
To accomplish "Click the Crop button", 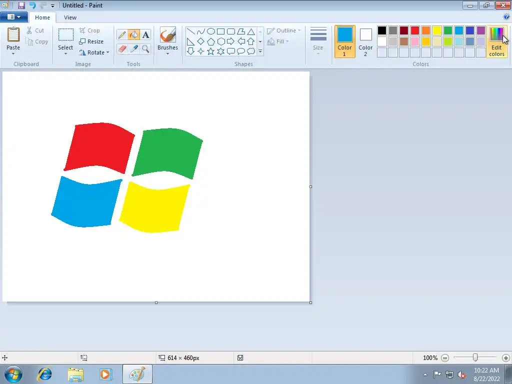I will tap(89, 30).
